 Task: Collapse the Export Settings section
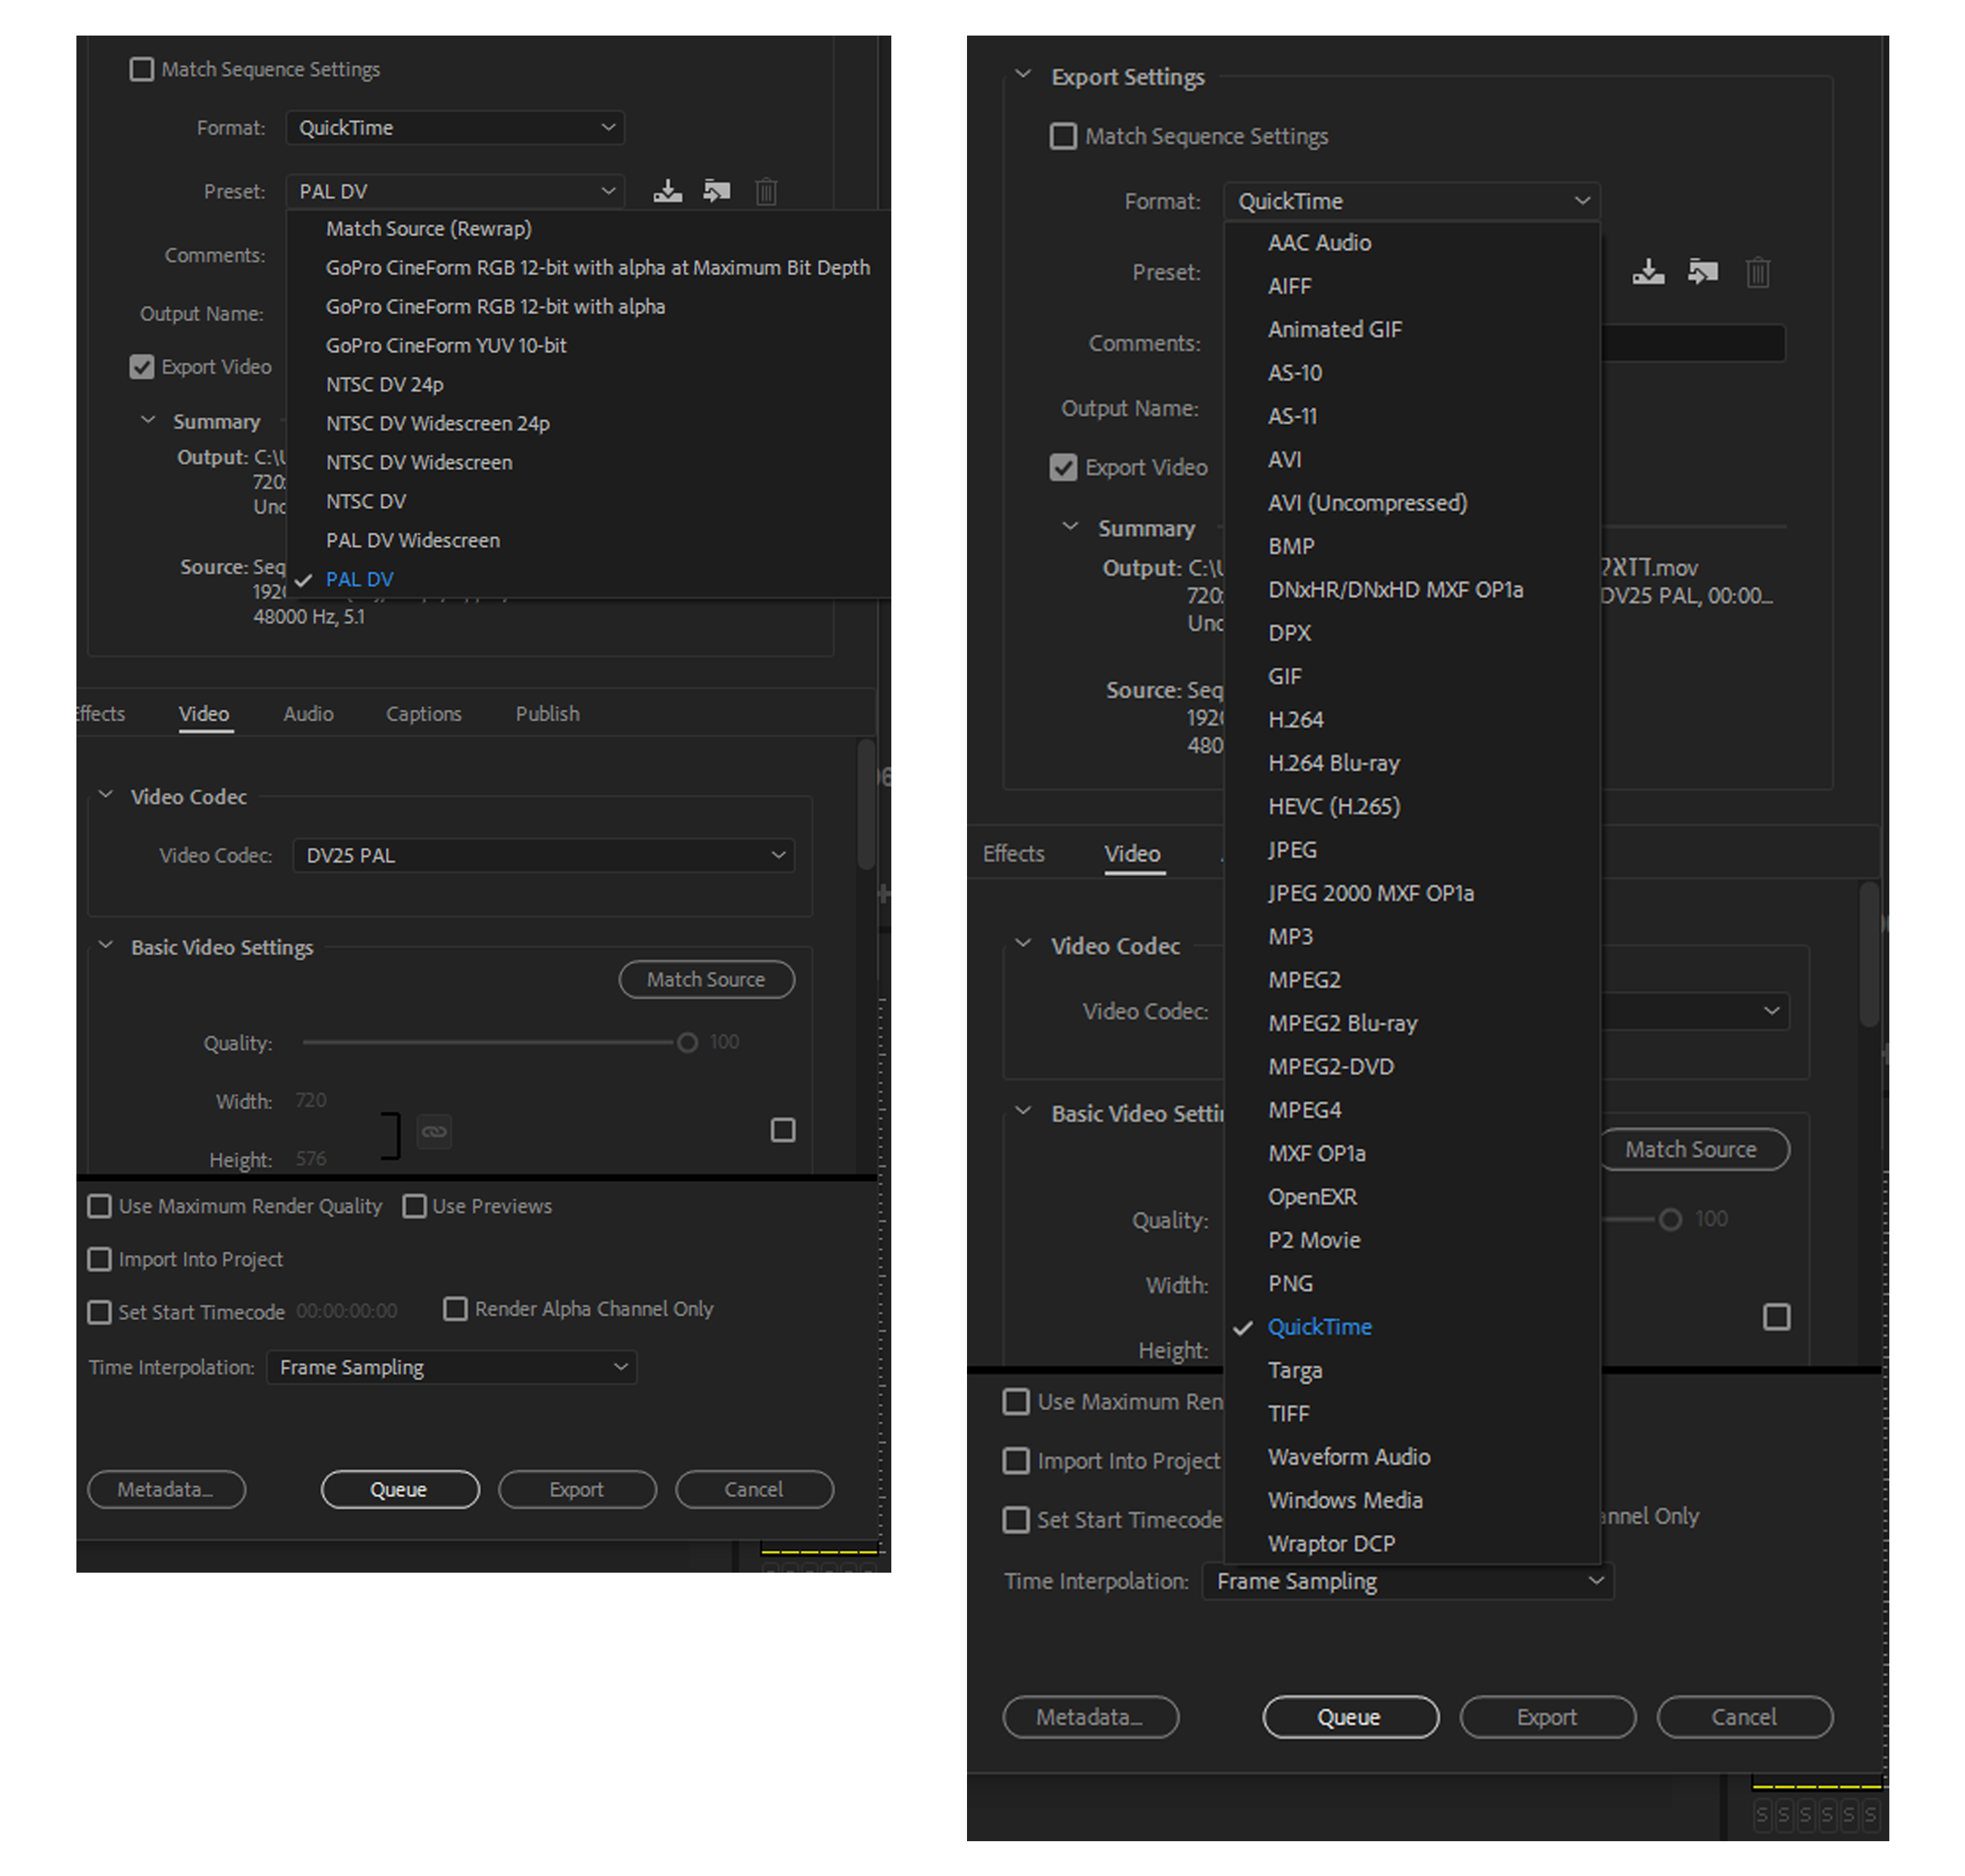pos(1022,75)
